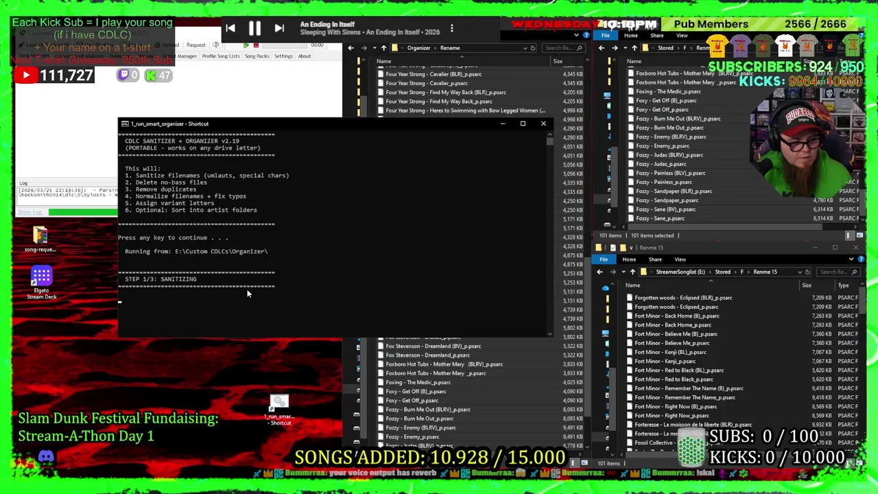This screenshot has height=494, width=878.
Task: Open the About tab in toolkit
Action: pos(305,56)
